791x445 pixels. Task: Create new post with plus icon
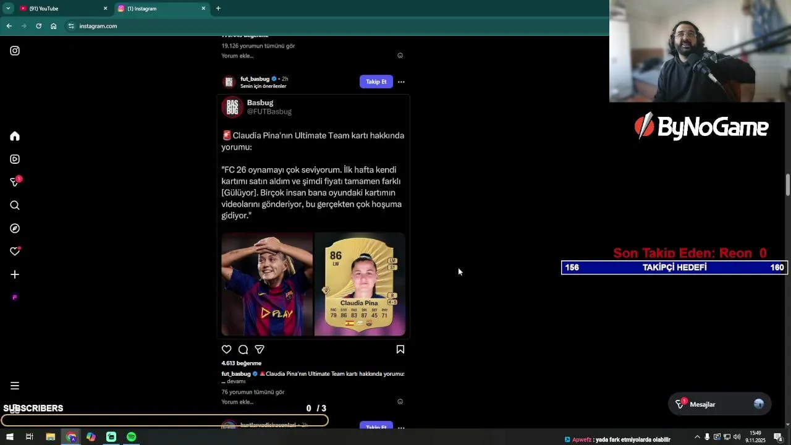click(x=15, y=274)
